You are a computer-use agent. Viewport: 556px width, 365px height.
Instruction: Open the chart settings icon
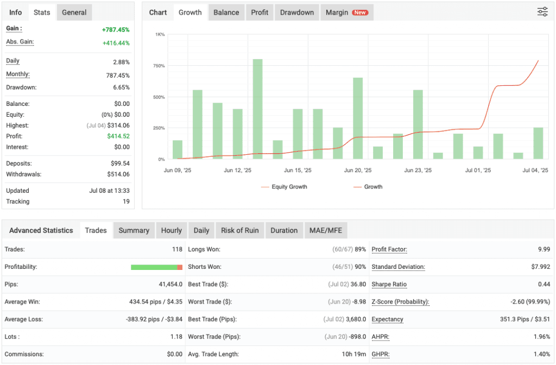tap(542, 11)
